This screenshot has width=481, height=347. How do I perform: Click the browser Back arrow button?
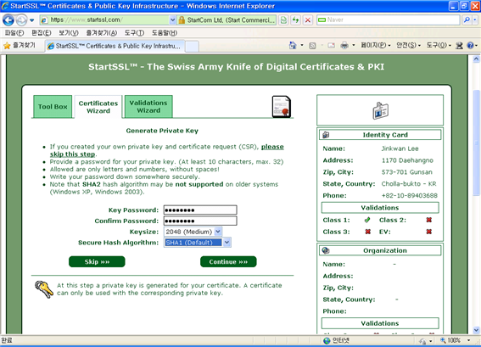8,20
